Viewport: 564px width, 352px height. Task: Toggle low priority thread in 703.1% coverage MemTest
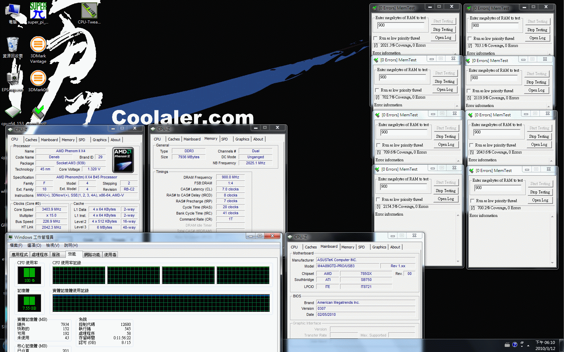[x=470, y=39]
